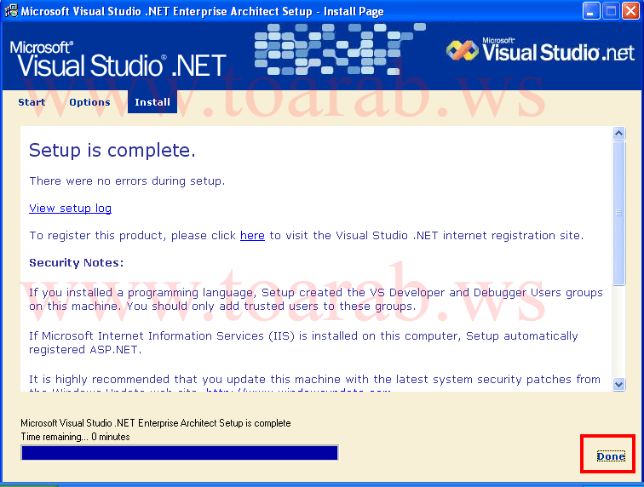Click the paragraph about VS Developer groups
The image size is (644, 487).
click(x=316, y=300)
